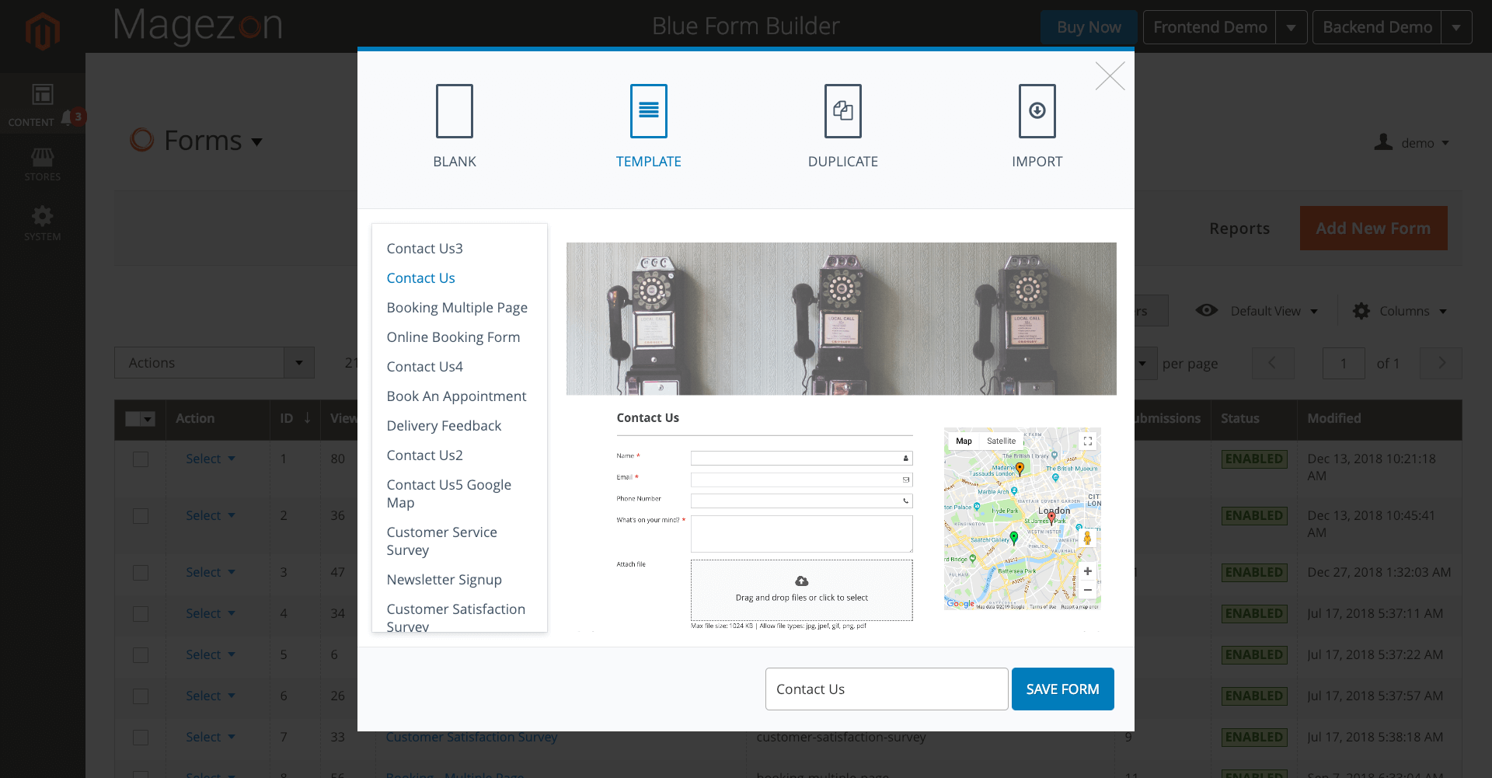Go to the next page arrow
1492x778 pixels.
[x=1441, y=363]
